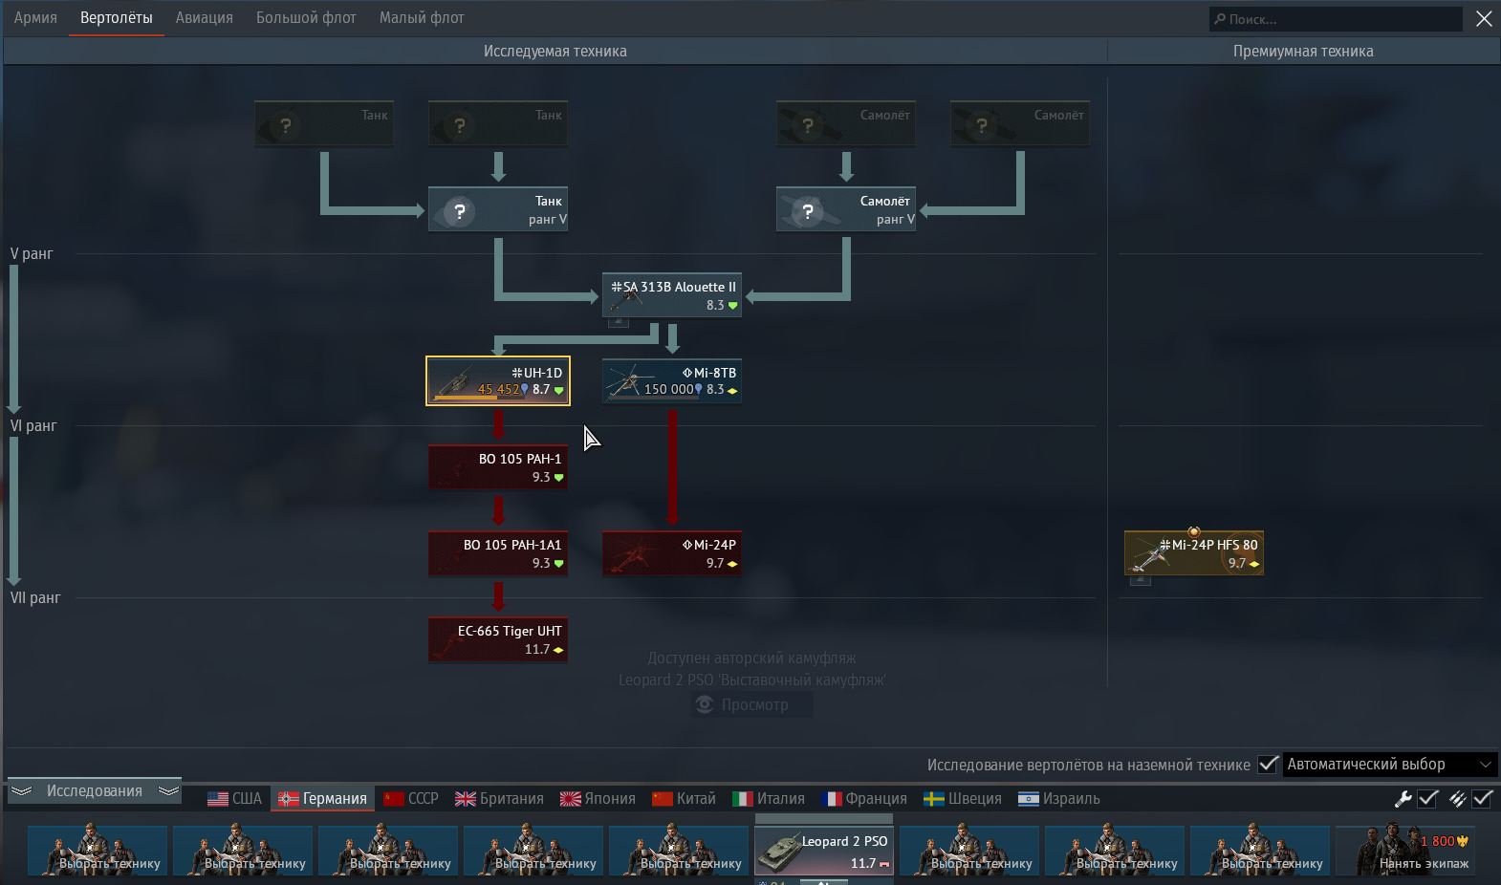Screen dimensions: 1501x885
Task: Open the Армия tab
Action: click(x=35, y=18)
